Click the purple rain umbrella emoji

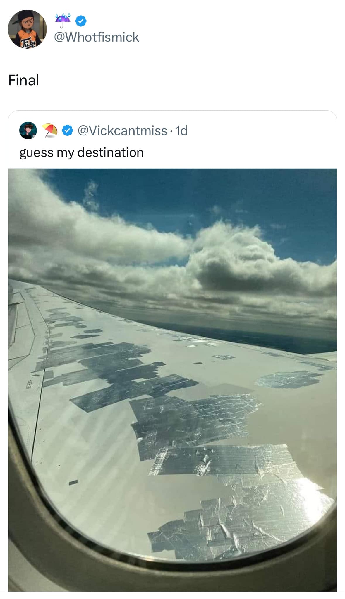(63, 19)
